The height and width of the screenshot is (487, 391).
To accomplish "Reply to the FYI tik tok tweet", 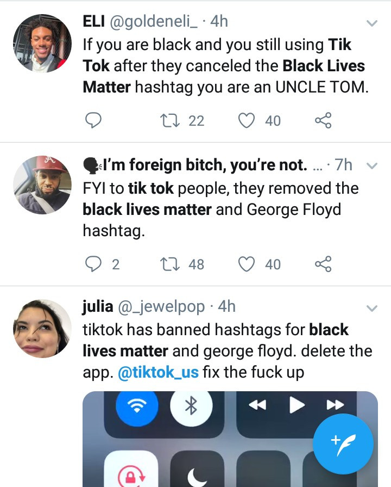I will point(94,264).
